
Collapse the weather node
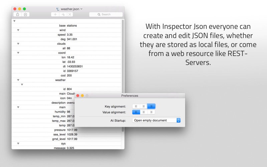(18, 80)
